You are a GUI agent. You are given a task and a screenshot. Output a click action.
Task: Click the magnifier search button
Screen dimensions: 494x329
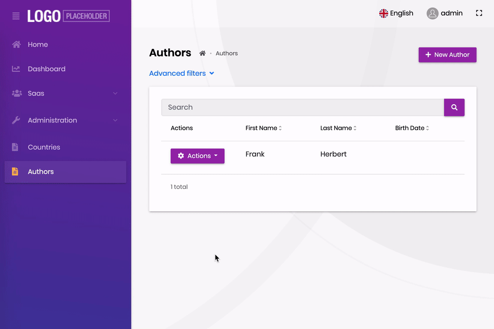454,107
